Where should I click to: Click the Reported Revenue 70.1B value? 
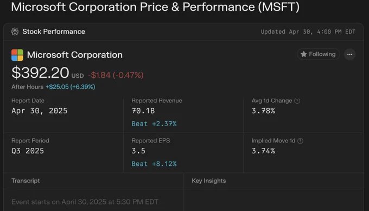pos(143,111)
